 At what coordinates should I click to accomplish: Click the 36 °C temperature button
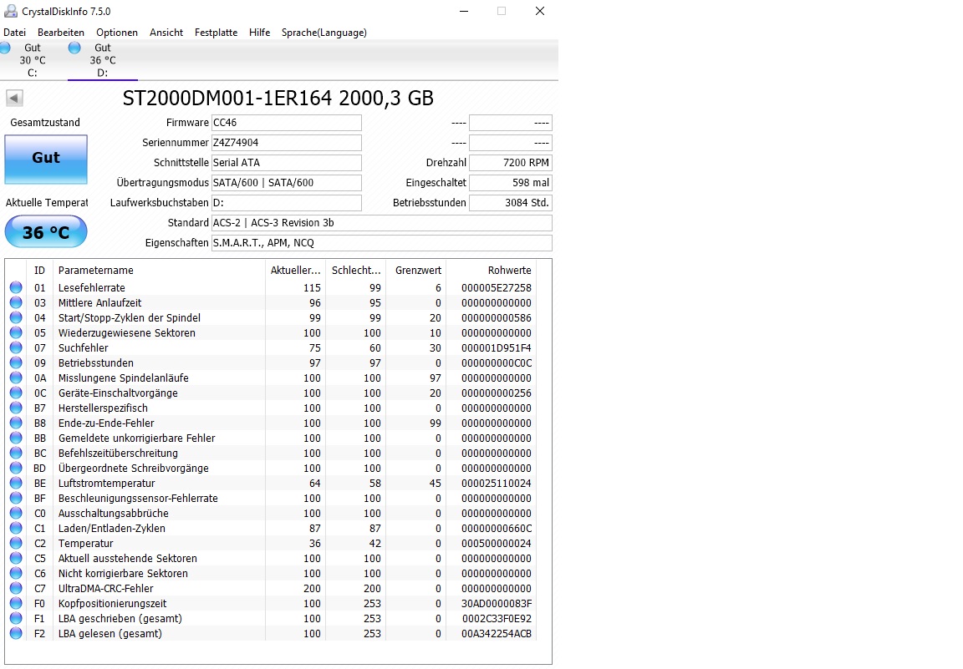coord(46,232)
